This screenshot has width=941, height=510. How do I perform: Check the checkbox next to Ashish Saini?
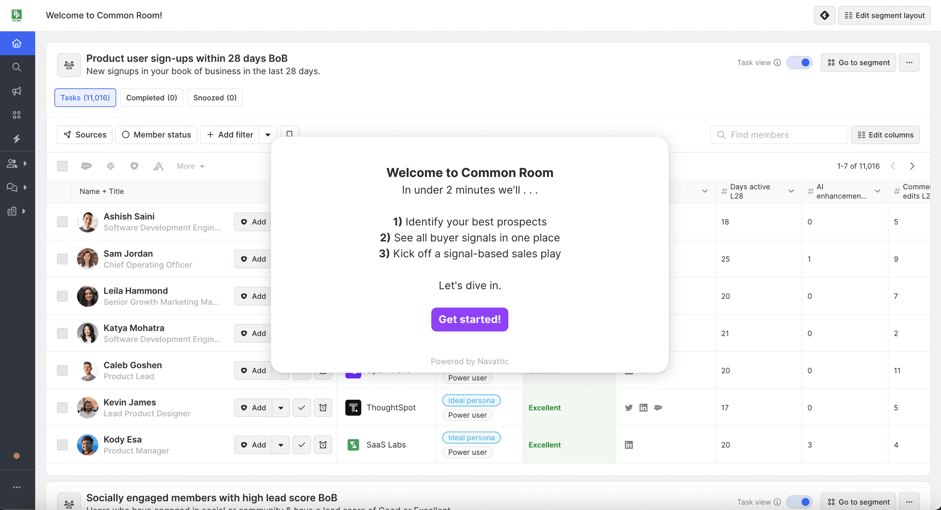coord(62,221)
